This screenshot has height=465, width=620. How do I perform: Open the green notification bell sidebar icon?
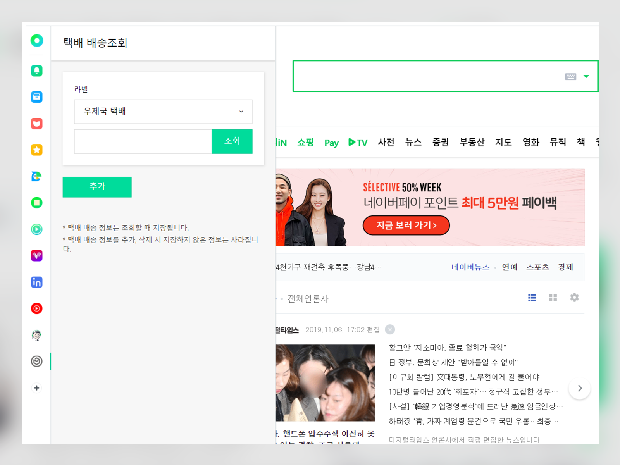(x=37, y=71)
